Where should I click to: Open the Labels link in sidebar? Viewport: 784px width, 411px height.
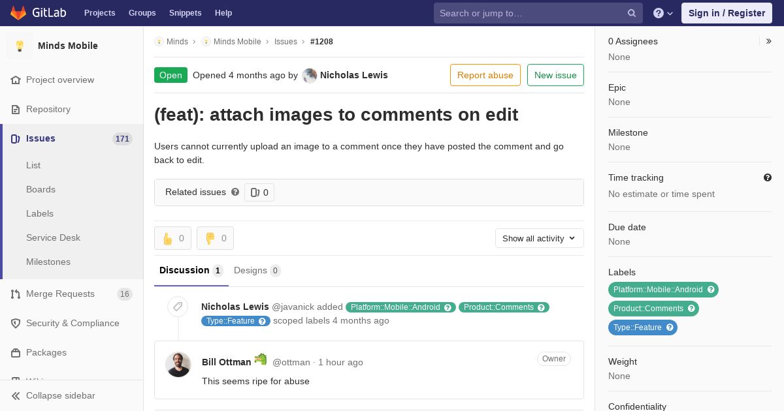[40, 213]
